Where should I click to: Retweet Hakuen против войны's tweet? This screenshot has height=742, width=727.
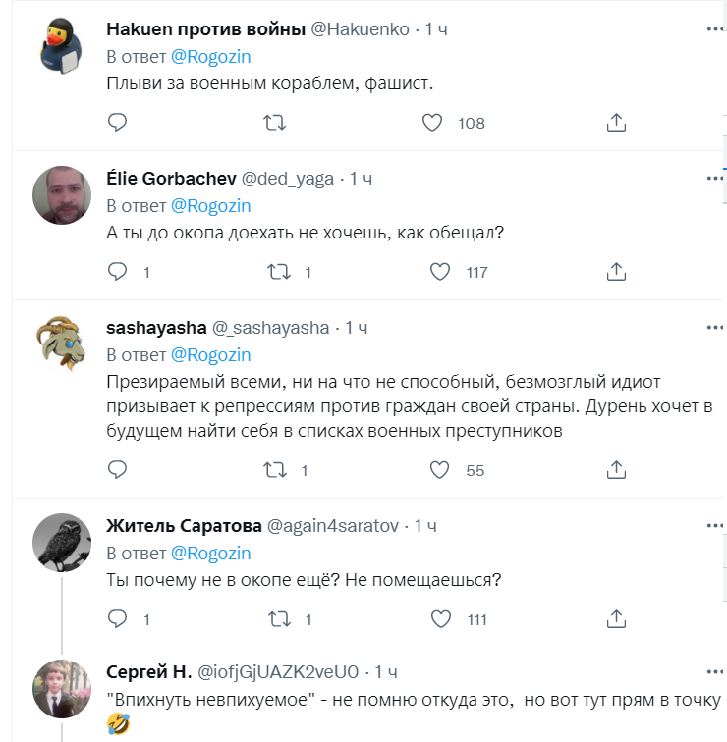(x=277, y=123)
